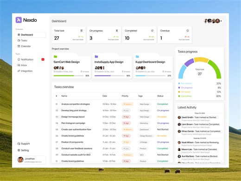Click On review legend swatch

(x=179, y=92)
